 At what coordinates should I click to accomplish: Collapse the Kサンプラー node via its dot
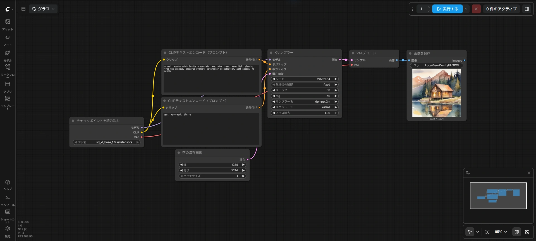click(271, 53)
